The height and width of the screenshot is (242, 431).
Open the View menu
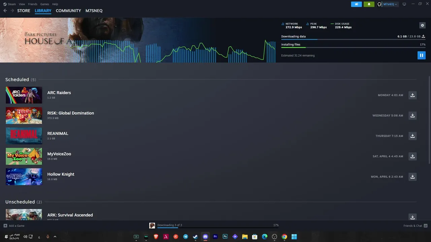point(22,4)
